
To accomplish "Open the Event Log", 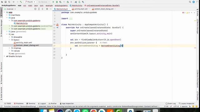I will [171, 104].
